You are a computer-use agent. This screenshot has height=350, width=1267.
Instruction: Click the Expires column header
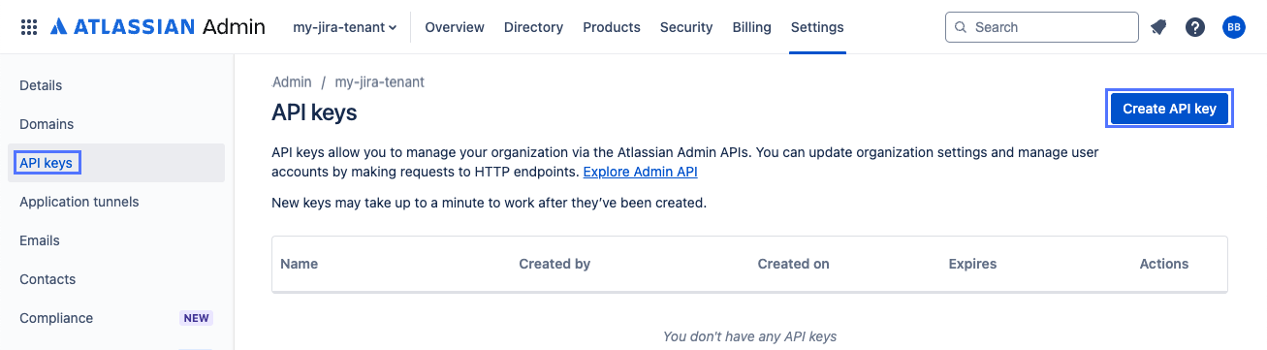(972, 264)
